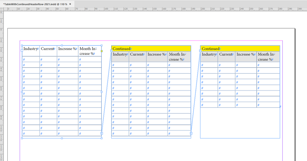Click the yellow Continued header in third table
The width and height of the screenshot is (307, 161).
pyautogui.click(x=240, y=49)
